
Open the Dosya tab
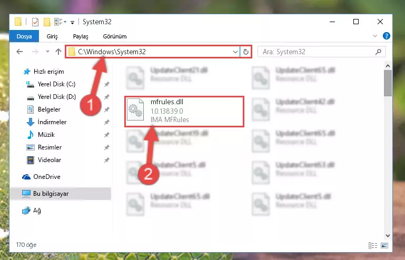pos(24,36)
